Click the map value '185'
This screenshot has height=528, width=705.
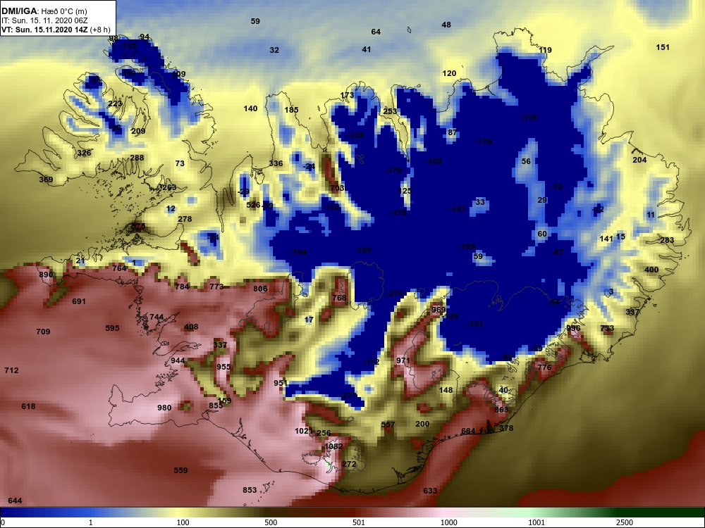point(291,110)
